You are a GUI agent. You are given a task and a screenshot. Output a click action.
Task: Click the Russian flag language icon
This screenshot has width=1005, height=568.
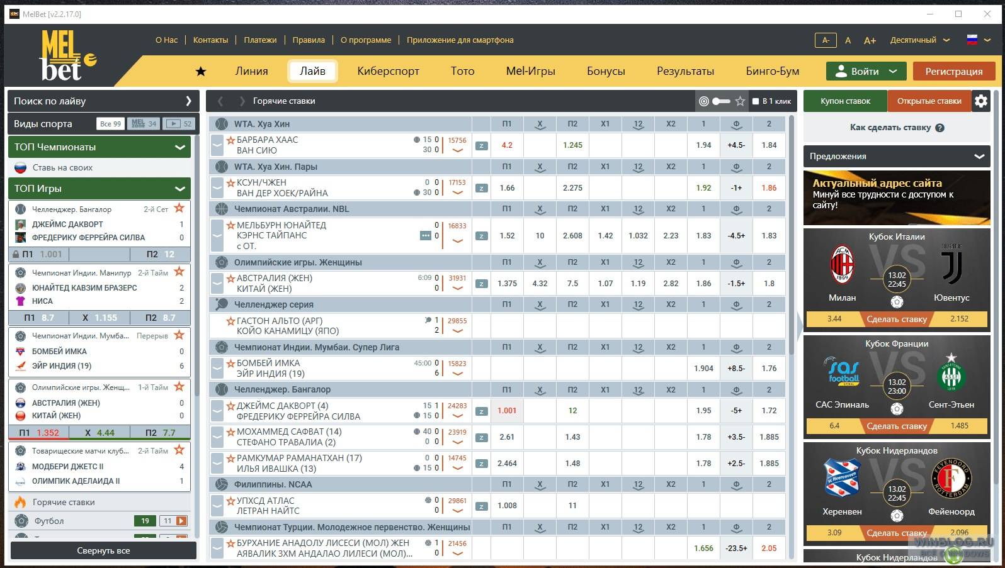click(972, 39)
